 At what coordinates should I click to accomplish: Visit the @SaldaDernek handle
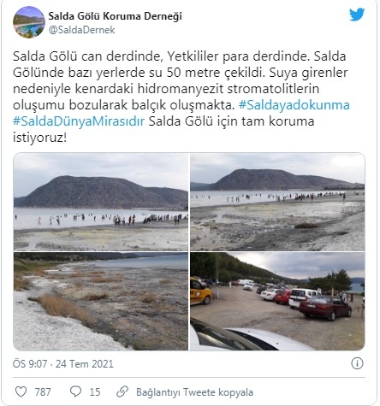[x=81, y=30]
